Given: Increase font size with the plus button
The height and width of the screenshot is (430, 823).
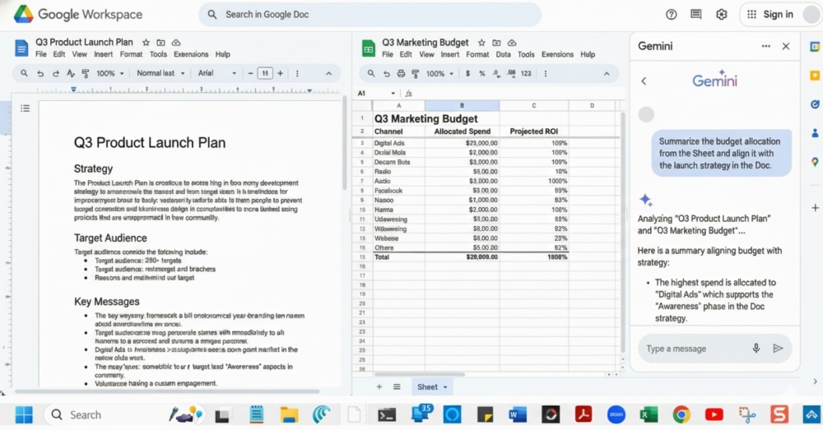Looking at the screenshot, I should (x=281, y=73).
